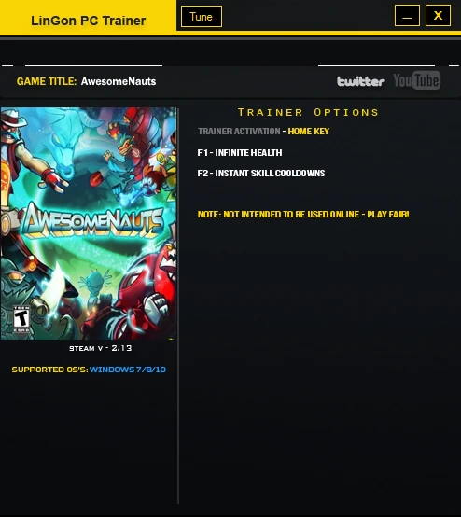Select the F1 - Infinite Health option
Viewport: 461px width, 517px height.
click(x=240, y=153)
